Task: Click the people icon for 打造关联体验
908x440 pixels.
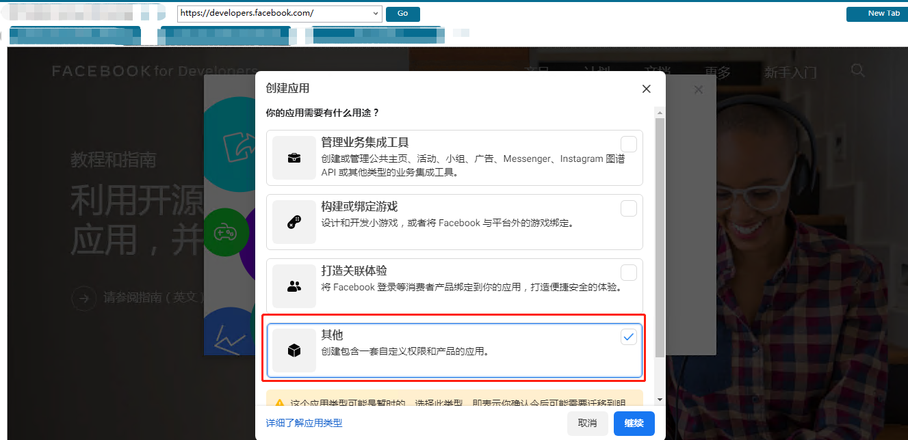Action: (x=294, y=286)
